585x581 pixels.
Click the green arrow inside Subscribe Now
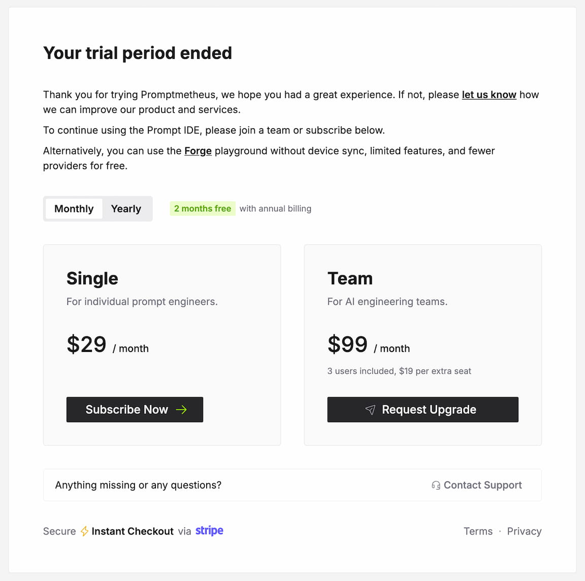point(182,409)
